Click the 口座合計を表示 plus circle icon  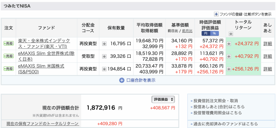pyautogui.click(x=122, y=80)
